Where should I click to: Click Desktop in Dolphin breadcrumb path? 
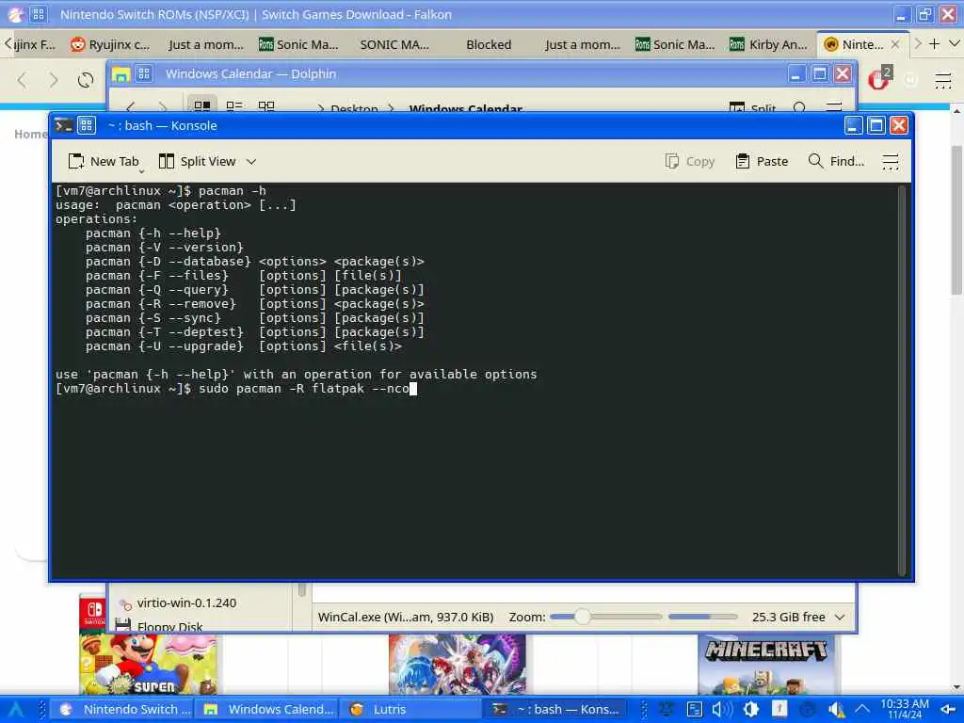point(354,108)
